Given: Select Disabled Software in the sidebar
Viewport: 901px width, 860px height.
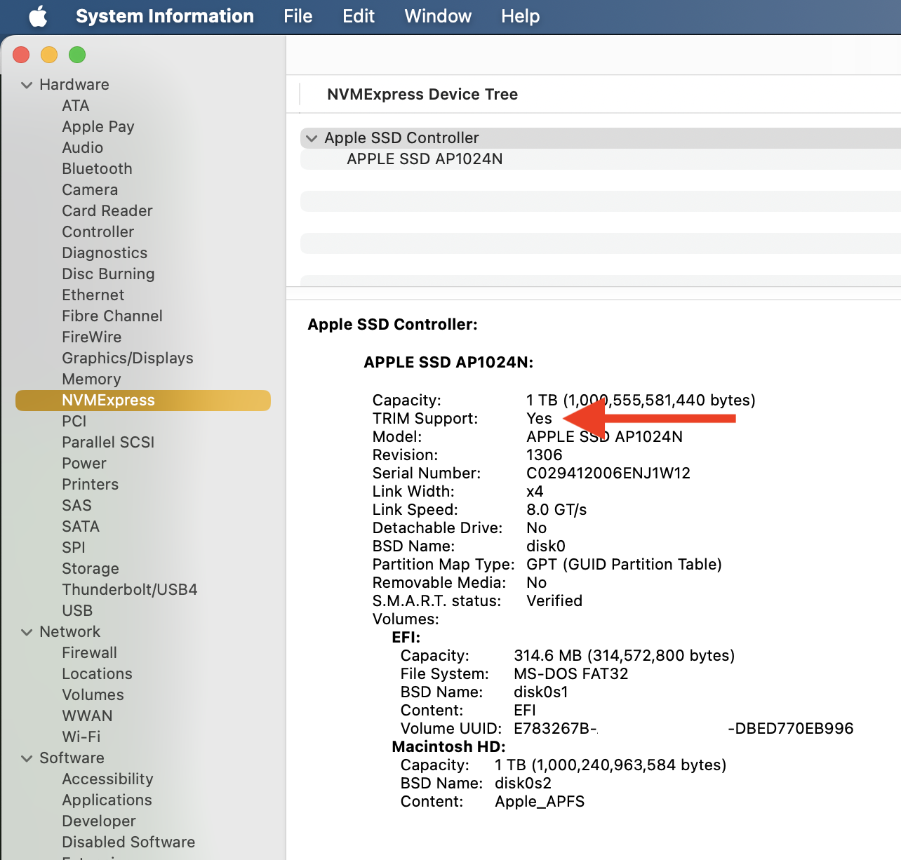Looking at the screenshot, I should click(x=128, y=842).
